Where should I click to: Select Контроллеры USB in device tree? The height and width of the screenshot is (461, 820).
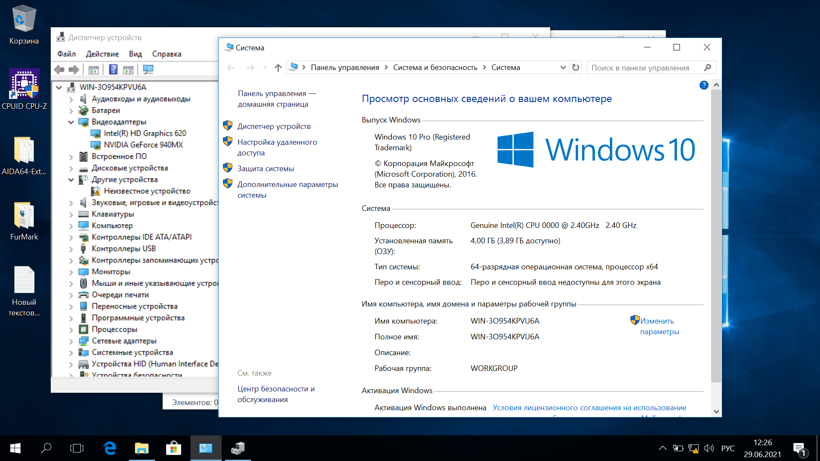click(x=123, y=249)
